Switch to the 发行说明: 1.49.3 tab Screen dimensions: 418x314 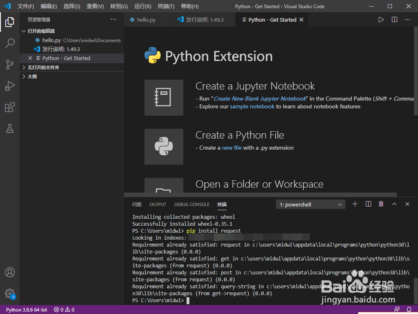click(x=205, y=20)
